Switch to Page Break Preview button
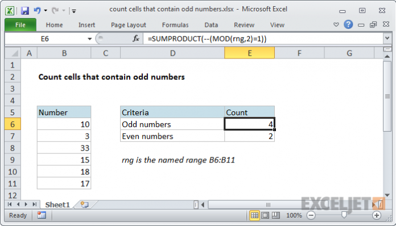Viewport: 396px width, 226px height. pyautogui.click(x=275, y=215)
